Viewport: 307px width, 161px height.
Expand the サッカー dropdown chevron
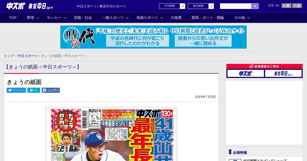click(x=65, y=18)
